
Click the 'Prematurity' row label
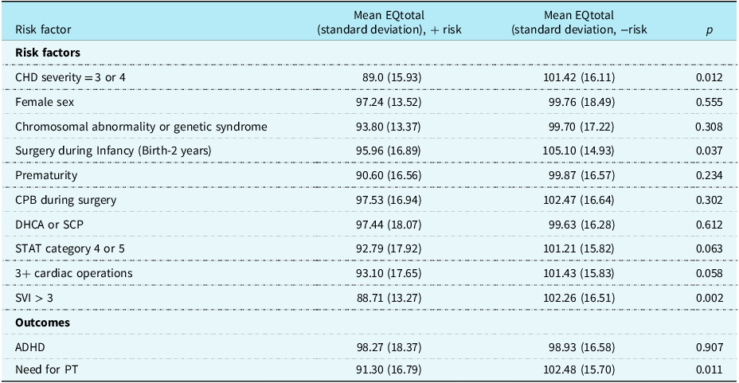click(46, 175)
